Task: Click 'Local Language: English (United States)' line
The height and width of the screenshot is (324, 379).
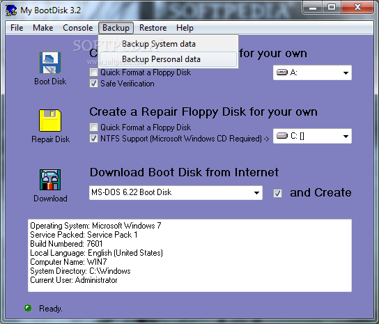Action: pyautogui.click(x=96, y=253)
